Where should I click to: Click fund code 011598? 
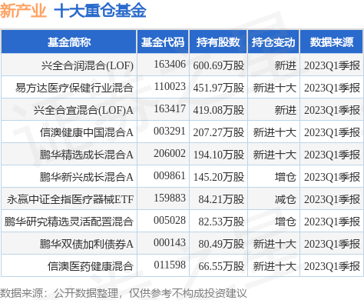pyautogui.click(x=170, y=265)
